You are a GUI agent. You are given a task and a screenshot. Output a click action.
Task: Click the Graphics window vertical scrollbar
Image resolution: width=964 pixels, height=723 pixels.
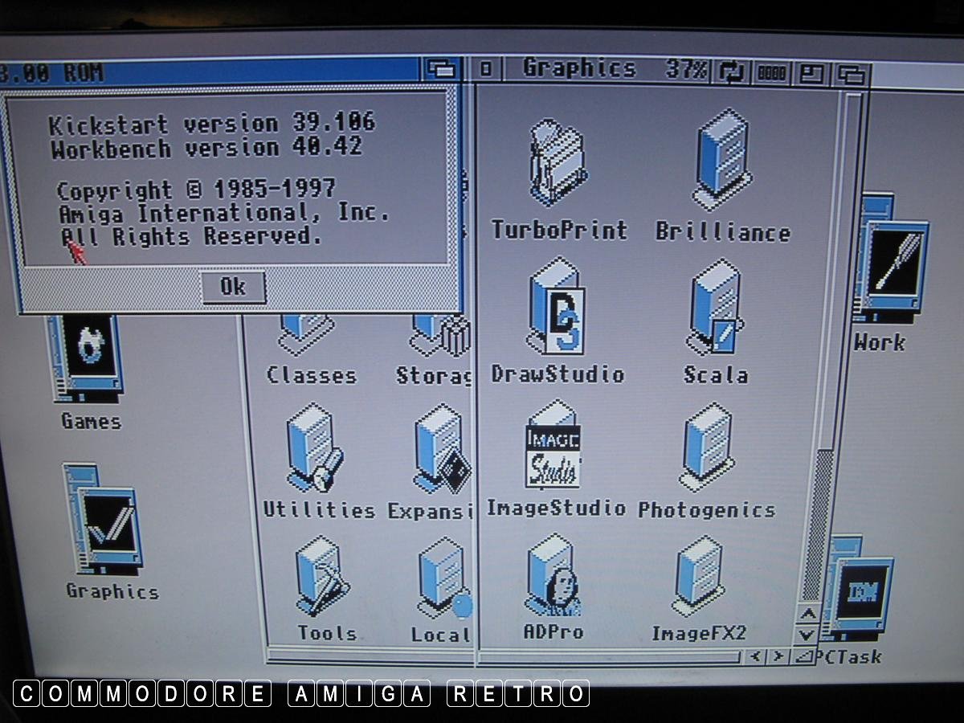tap(818, 522)
